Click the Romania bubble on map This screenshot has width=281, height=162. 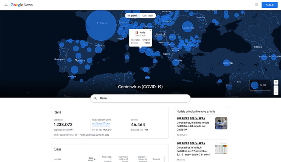coord(187,27)
